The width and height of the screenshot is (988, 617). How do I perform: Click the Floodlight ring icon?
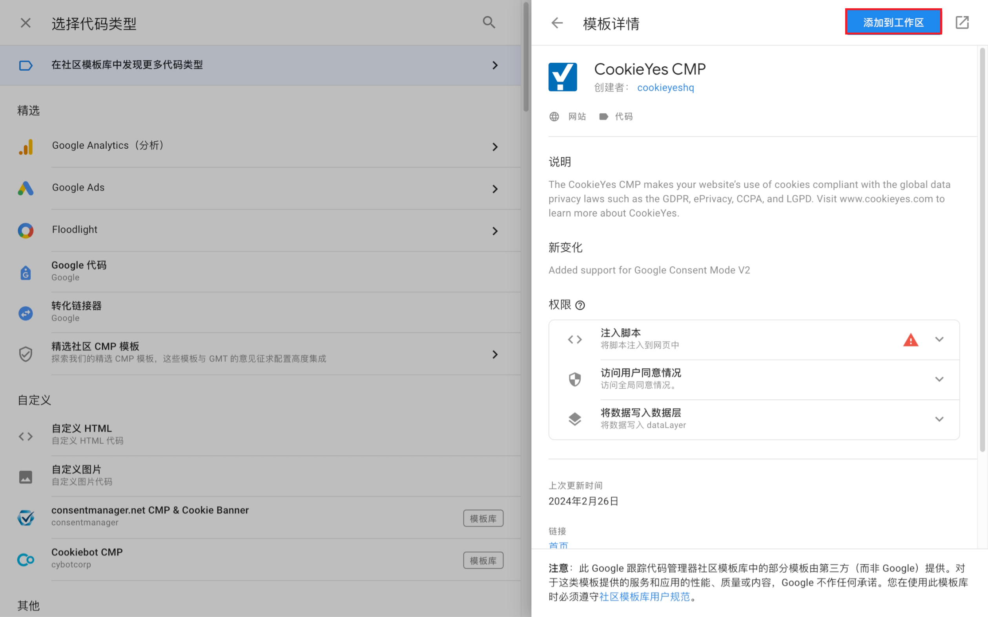pyautogui.click(x=26, y=231)
